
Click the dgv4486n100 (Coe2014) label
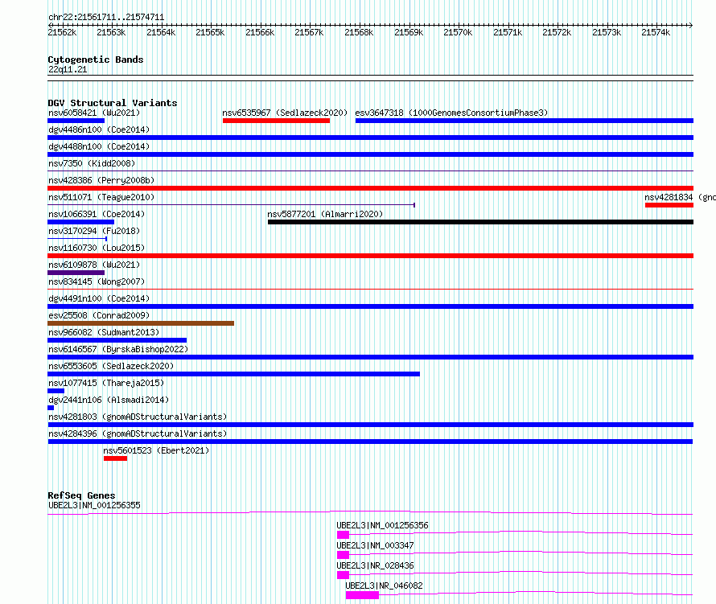coord(99,129)
